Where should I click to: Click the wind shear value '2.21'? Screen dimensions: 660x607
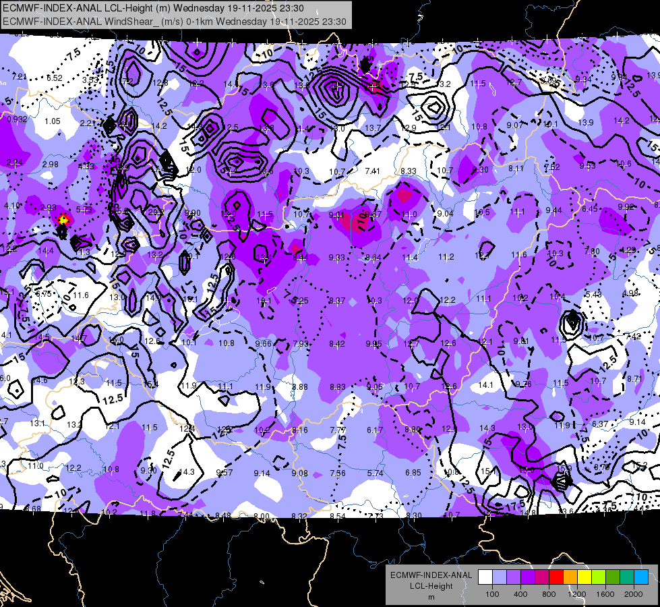[88, 123]
